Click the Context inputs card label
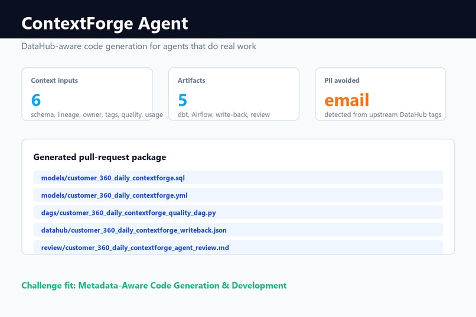The width and height of the screenshot is (476, 317). (x=54, y=80)
